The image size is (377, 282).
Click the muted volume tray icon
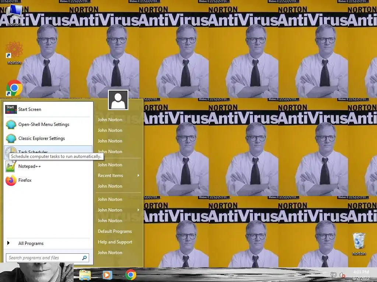click(342, 275)
